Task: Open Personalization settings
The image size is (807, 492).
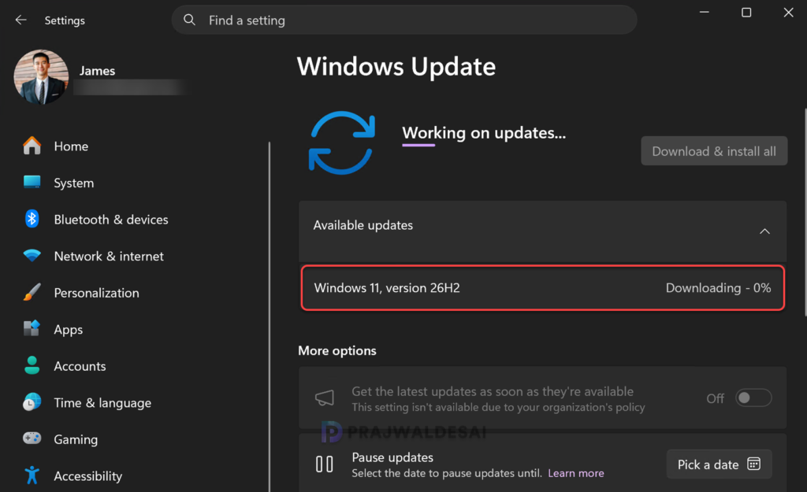Action: coord(97,293)
